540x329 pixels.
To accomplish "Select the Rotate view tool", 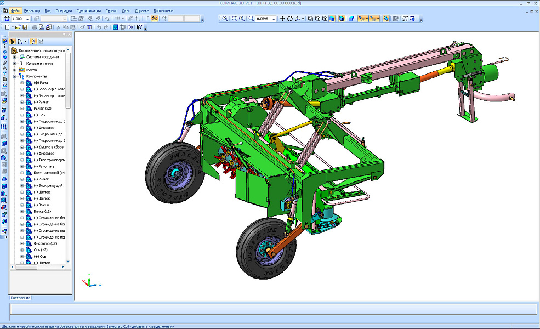I will [x=290, y=19].
